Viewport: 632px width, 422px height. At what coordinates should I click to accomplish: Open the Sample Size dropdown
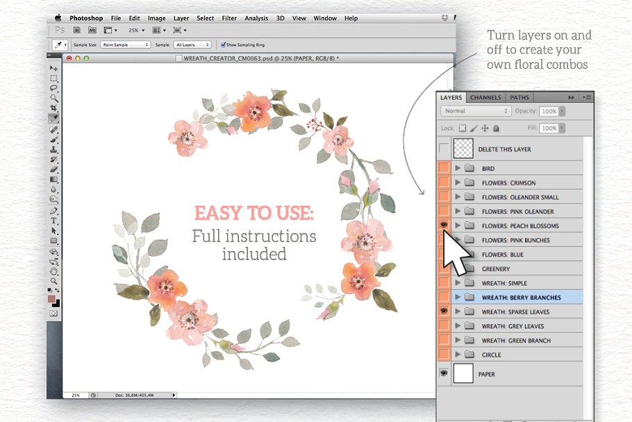click(125, 44)
